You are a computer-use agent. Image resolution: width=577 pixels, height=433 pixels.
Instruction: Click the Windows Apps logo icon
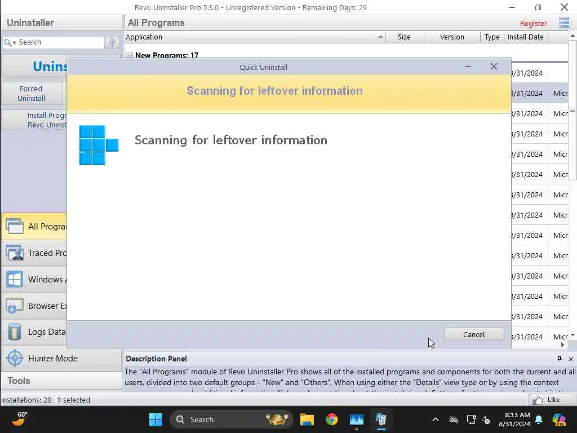(15, 280)
